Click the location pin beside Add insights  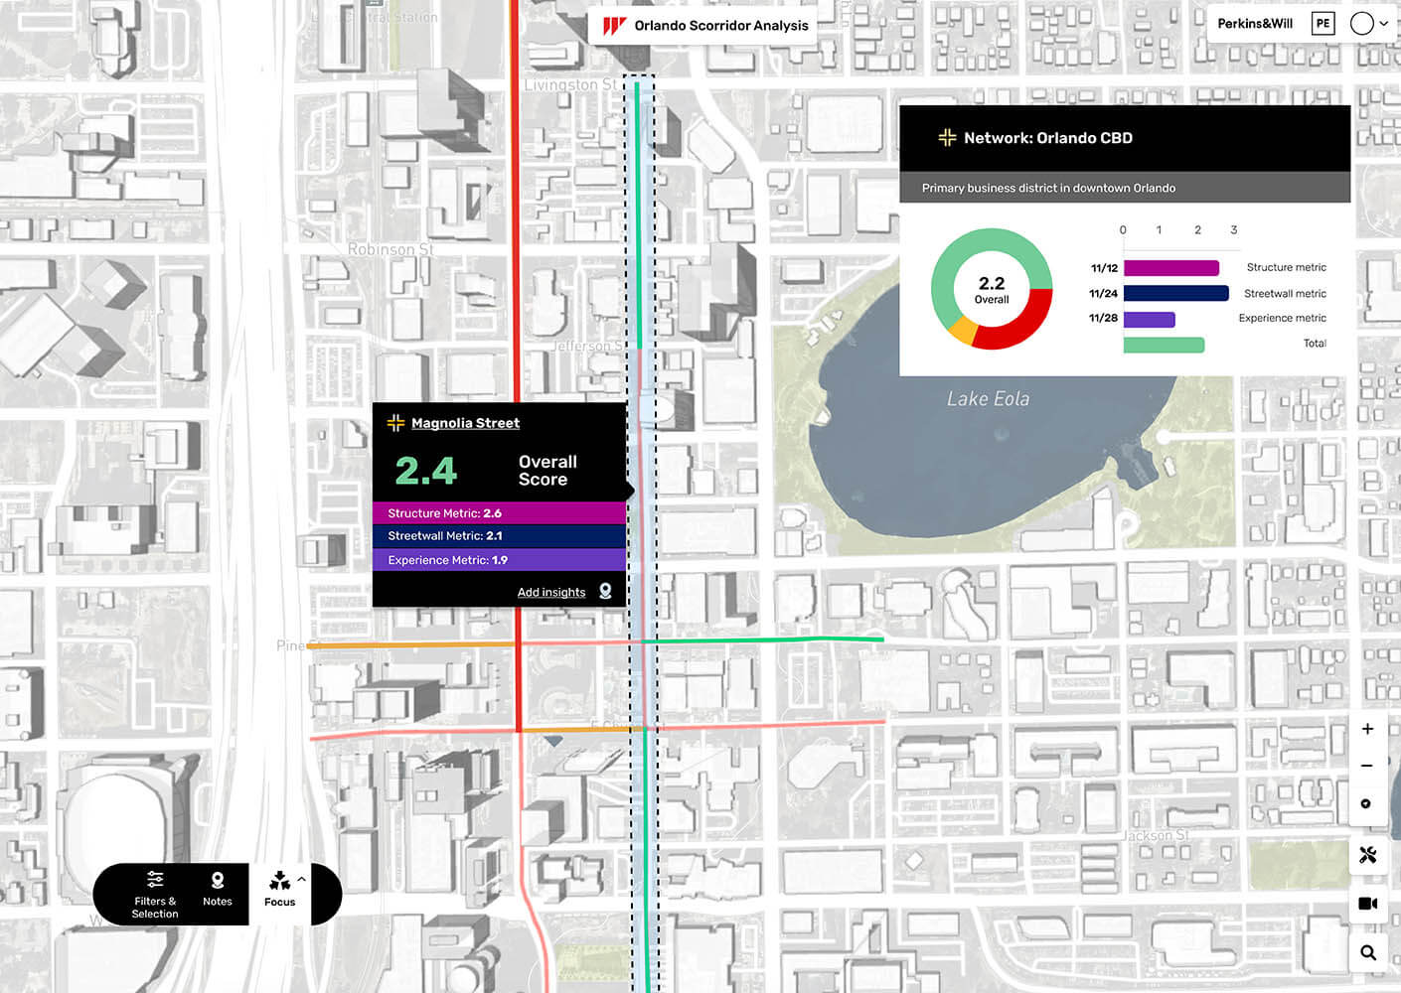(605, 592)
